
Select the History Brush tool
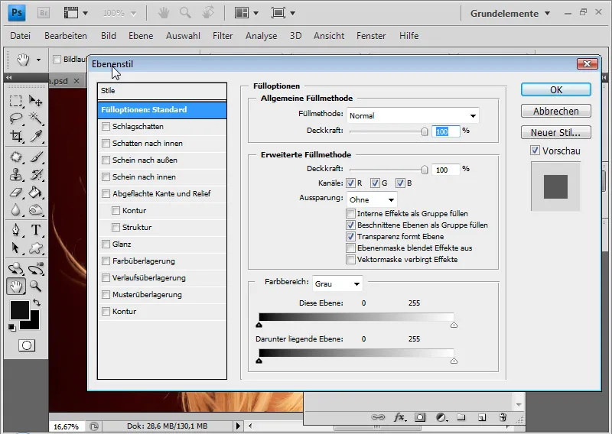35,175
